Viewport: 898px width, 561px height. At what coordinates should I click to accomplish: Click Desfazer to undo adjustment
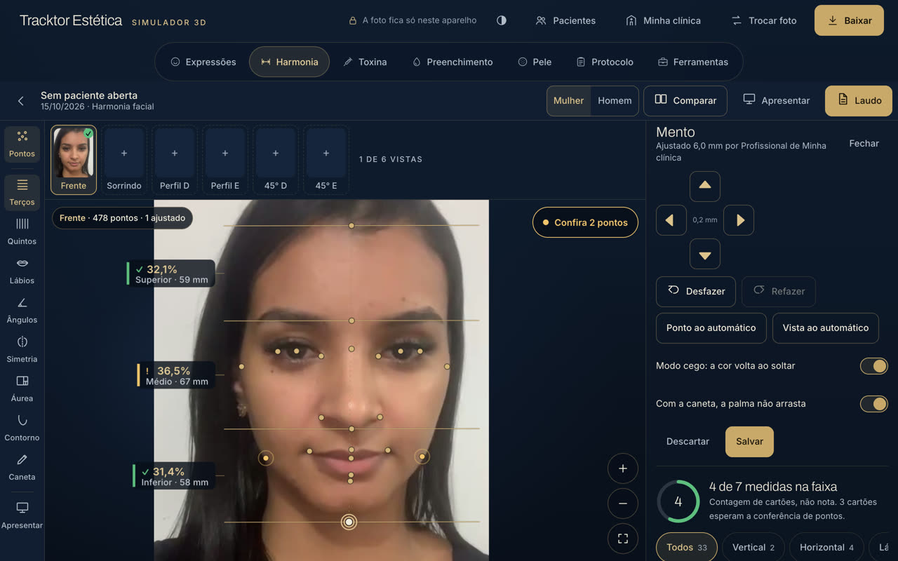click(696, 291)
